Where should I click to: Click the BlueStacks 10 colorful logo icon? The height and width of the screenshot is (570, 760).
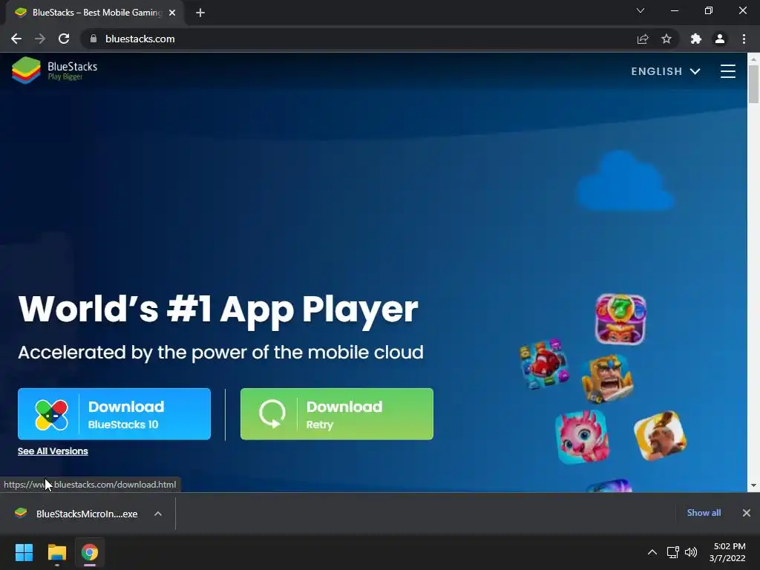click(51, 414)
